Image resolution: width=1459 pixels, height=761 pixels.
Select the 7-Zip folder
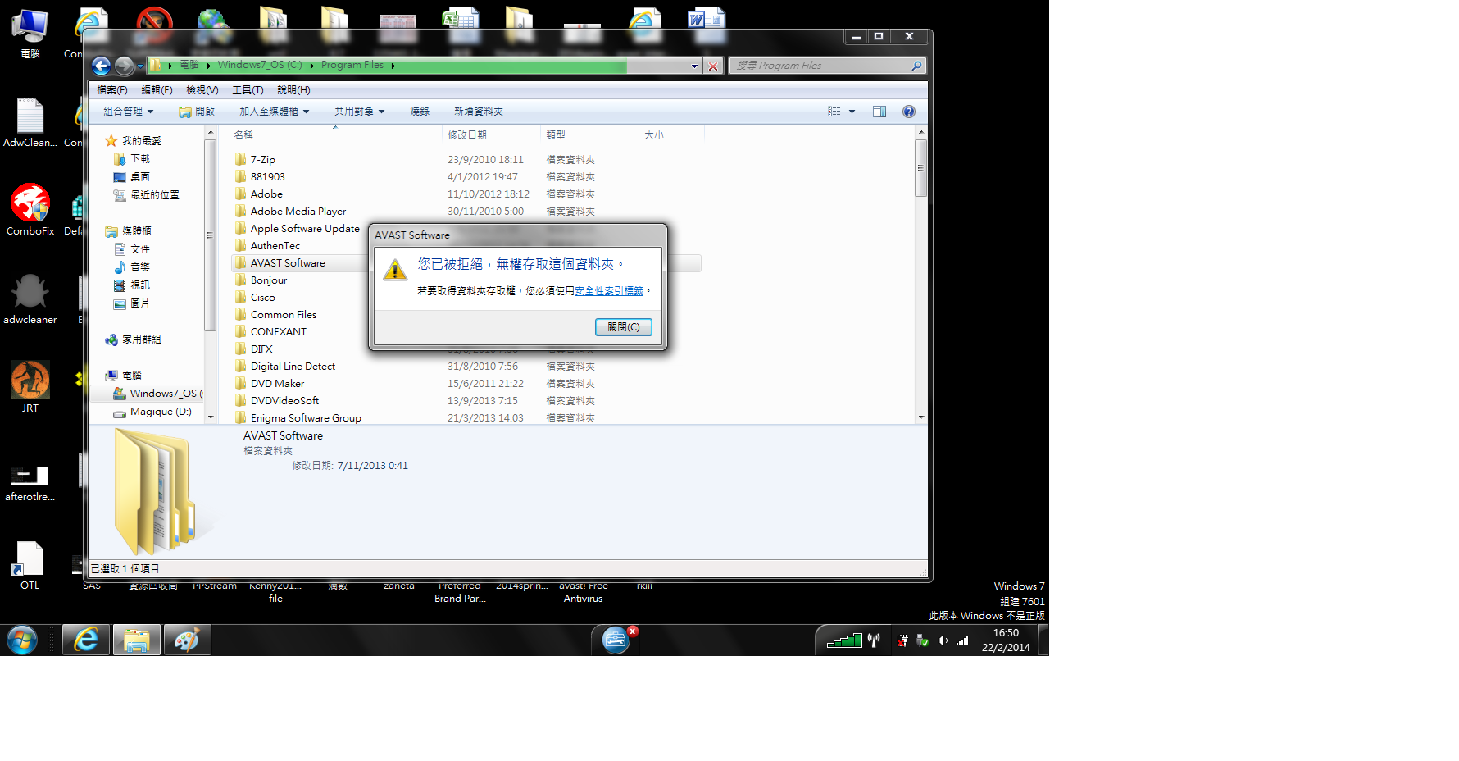point(262,160)
